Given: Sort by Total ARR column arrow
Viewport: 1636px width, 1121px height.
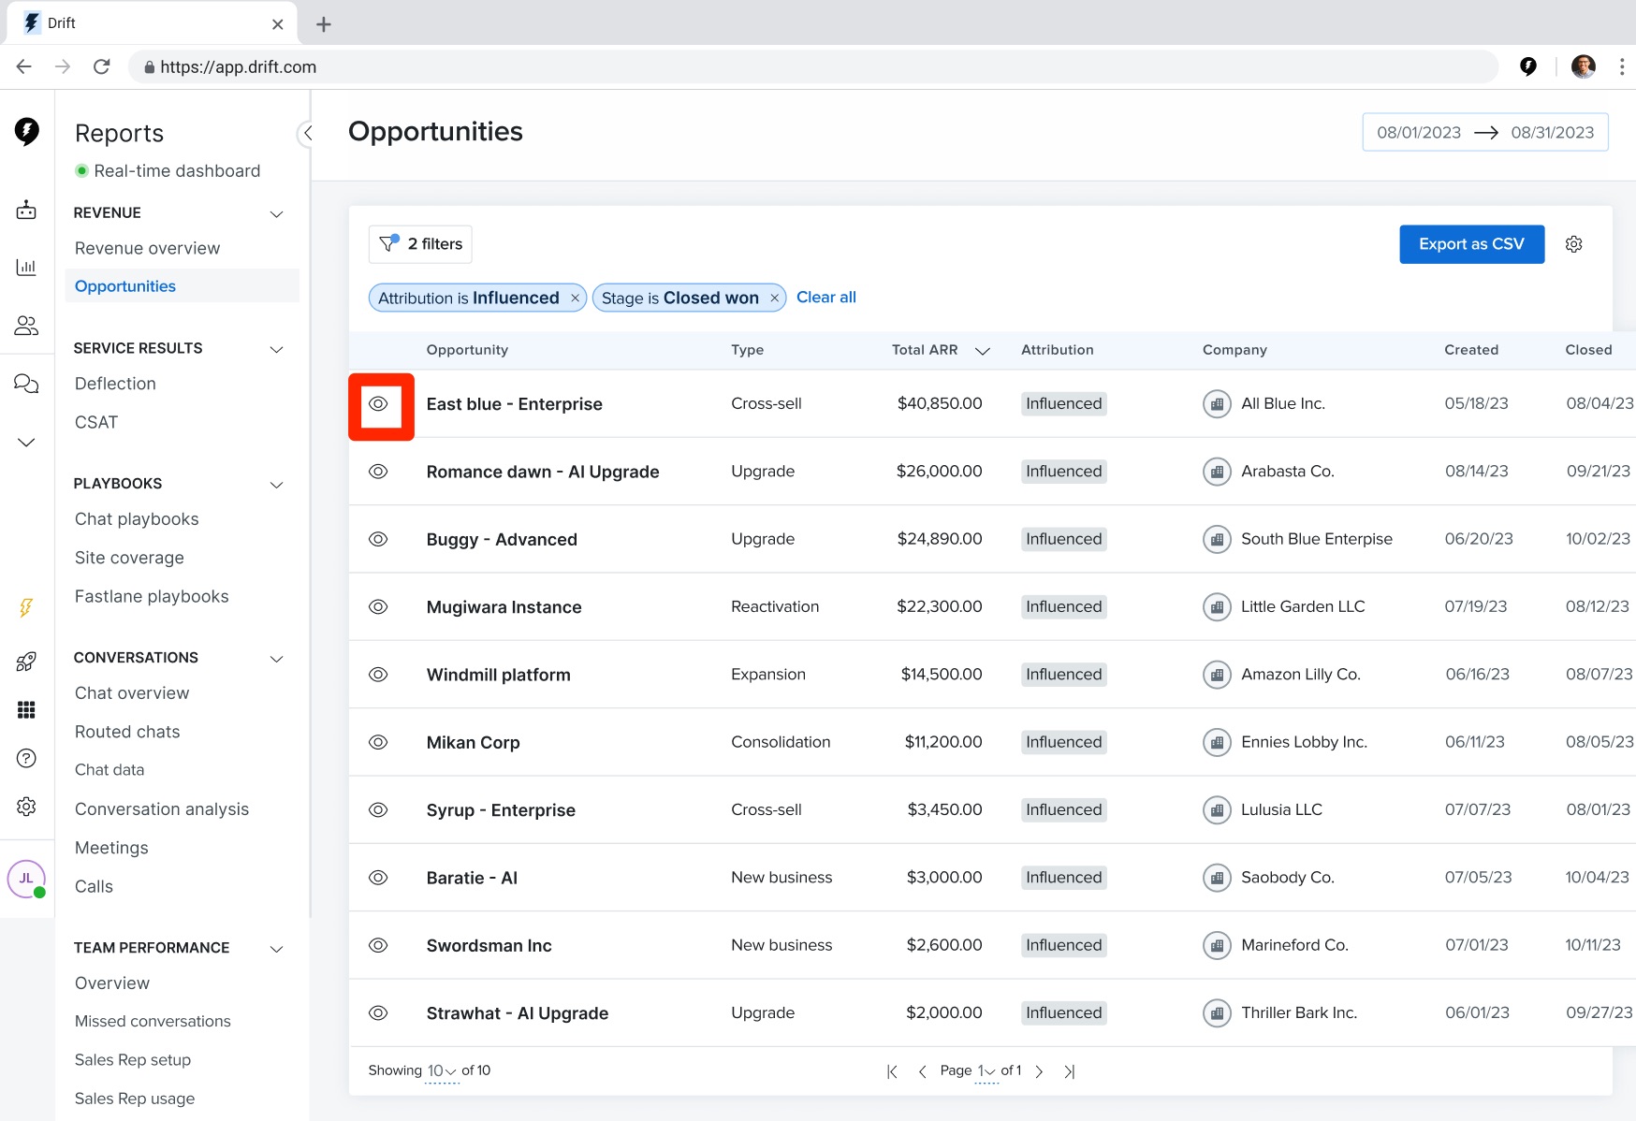Looking at the screenshot, I should pyautogui.click(x=983, y=351).
